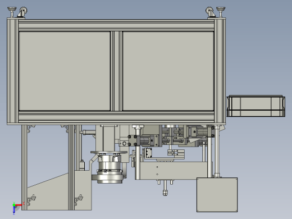This screenshot has width=292, height=219.
Task: Select the rectangular block with two small holes
Action: 173,171
